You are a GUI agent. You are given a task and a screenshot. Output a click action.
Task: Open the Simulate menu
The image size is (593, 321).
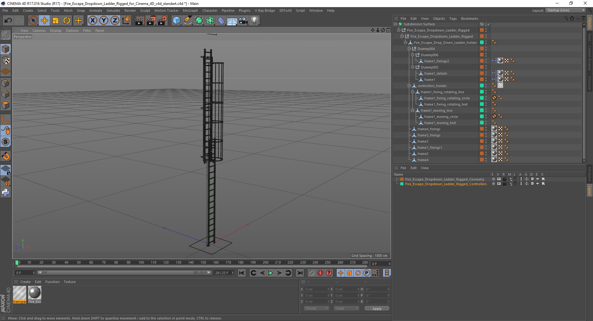coord(113,10)
